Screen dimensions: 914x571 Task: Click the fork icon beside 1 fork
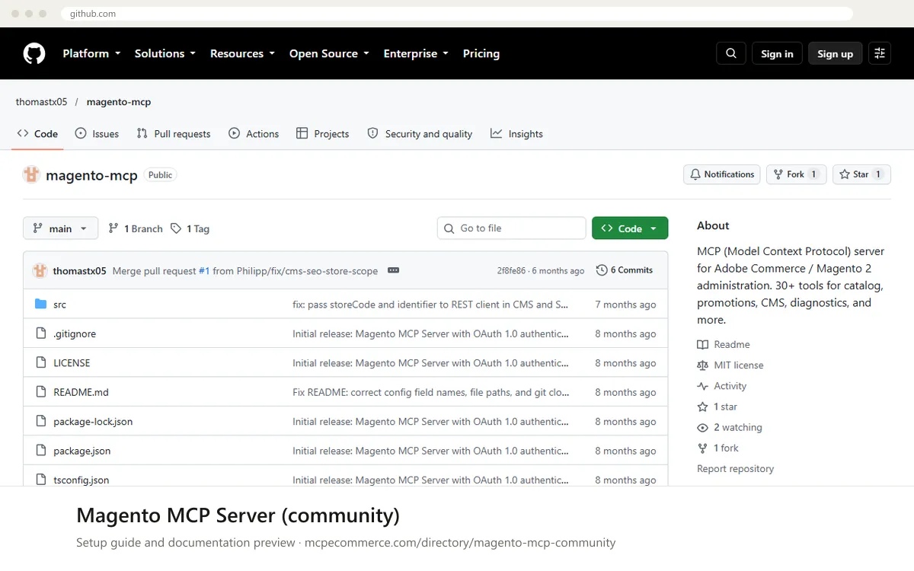703,448
